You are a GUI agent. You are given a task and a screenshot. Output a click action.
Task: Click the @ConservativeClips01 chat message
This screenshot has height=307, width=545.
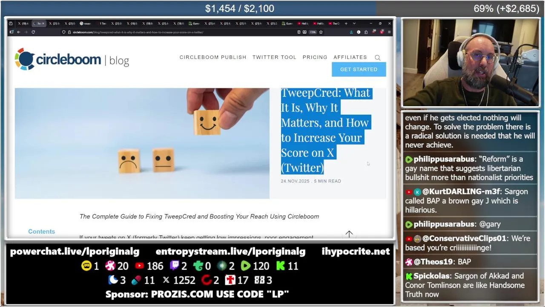pyautogui.click(x=470, y=243)
